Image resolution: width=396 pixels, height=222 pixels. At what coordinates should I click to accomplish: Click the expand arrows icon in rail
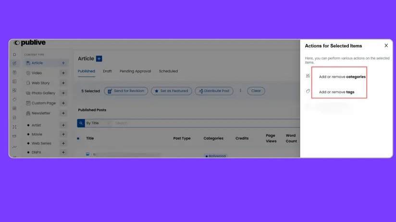coord(14,127)
